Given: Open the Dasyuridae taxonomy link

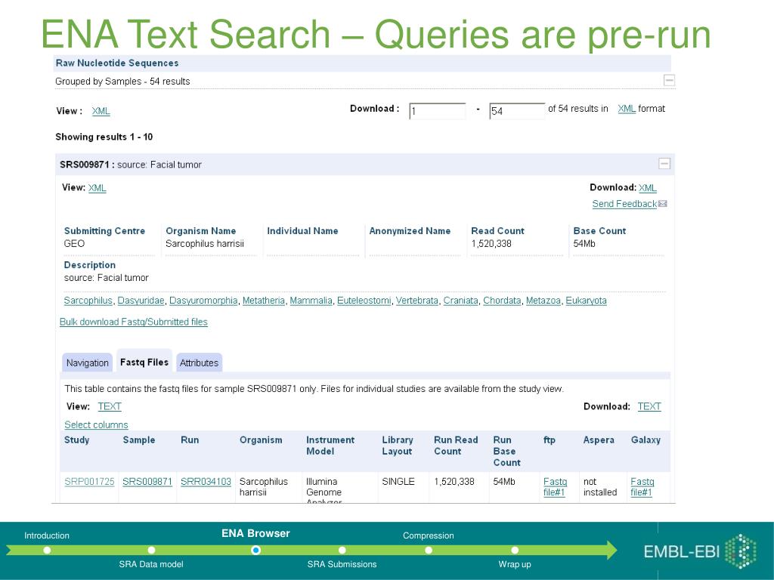Looking at the screenshot, I should tap(141, 301).
